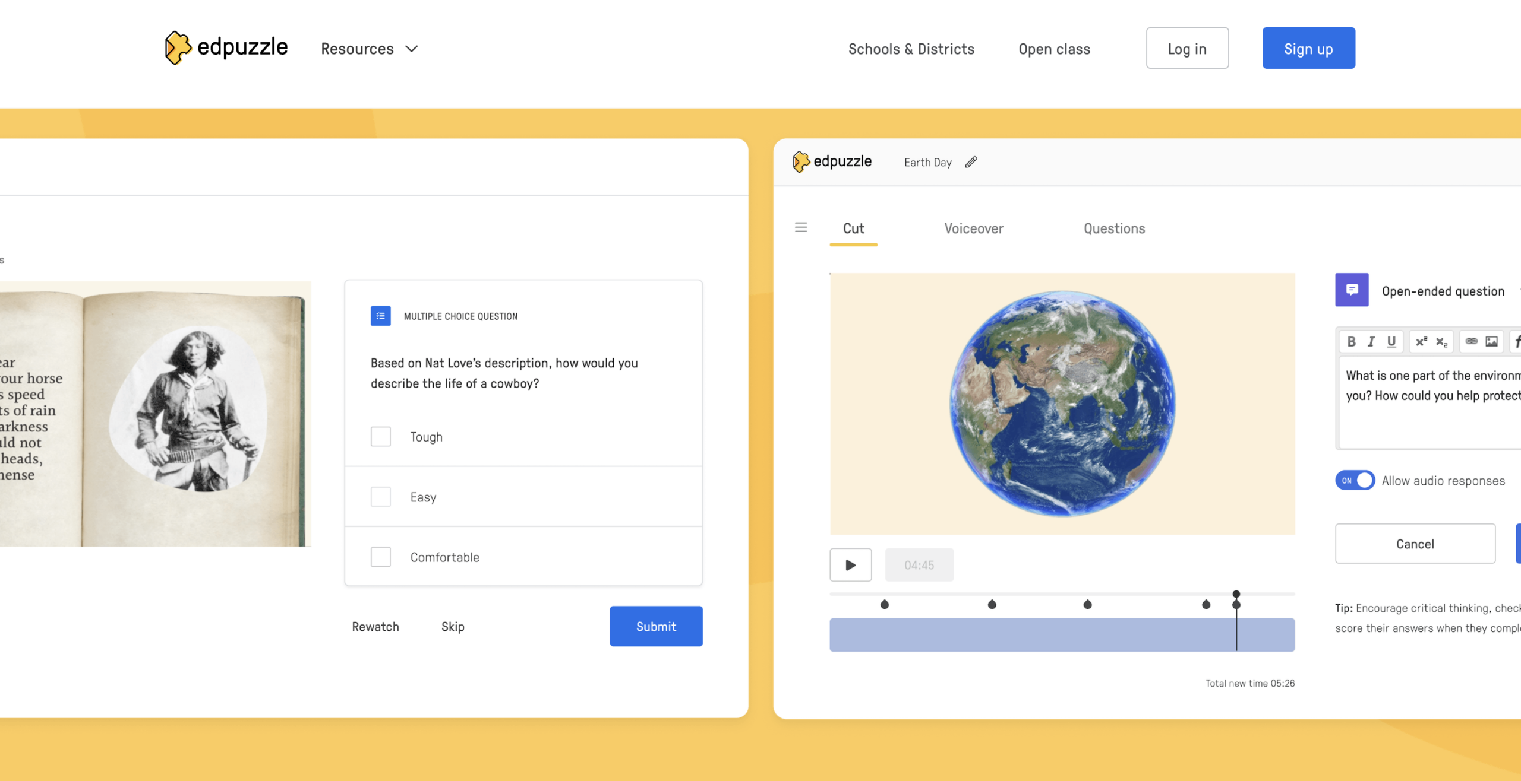Screen dimensions: 1521x781
Task: Click the superscript icon
Action: (1422, 341)
